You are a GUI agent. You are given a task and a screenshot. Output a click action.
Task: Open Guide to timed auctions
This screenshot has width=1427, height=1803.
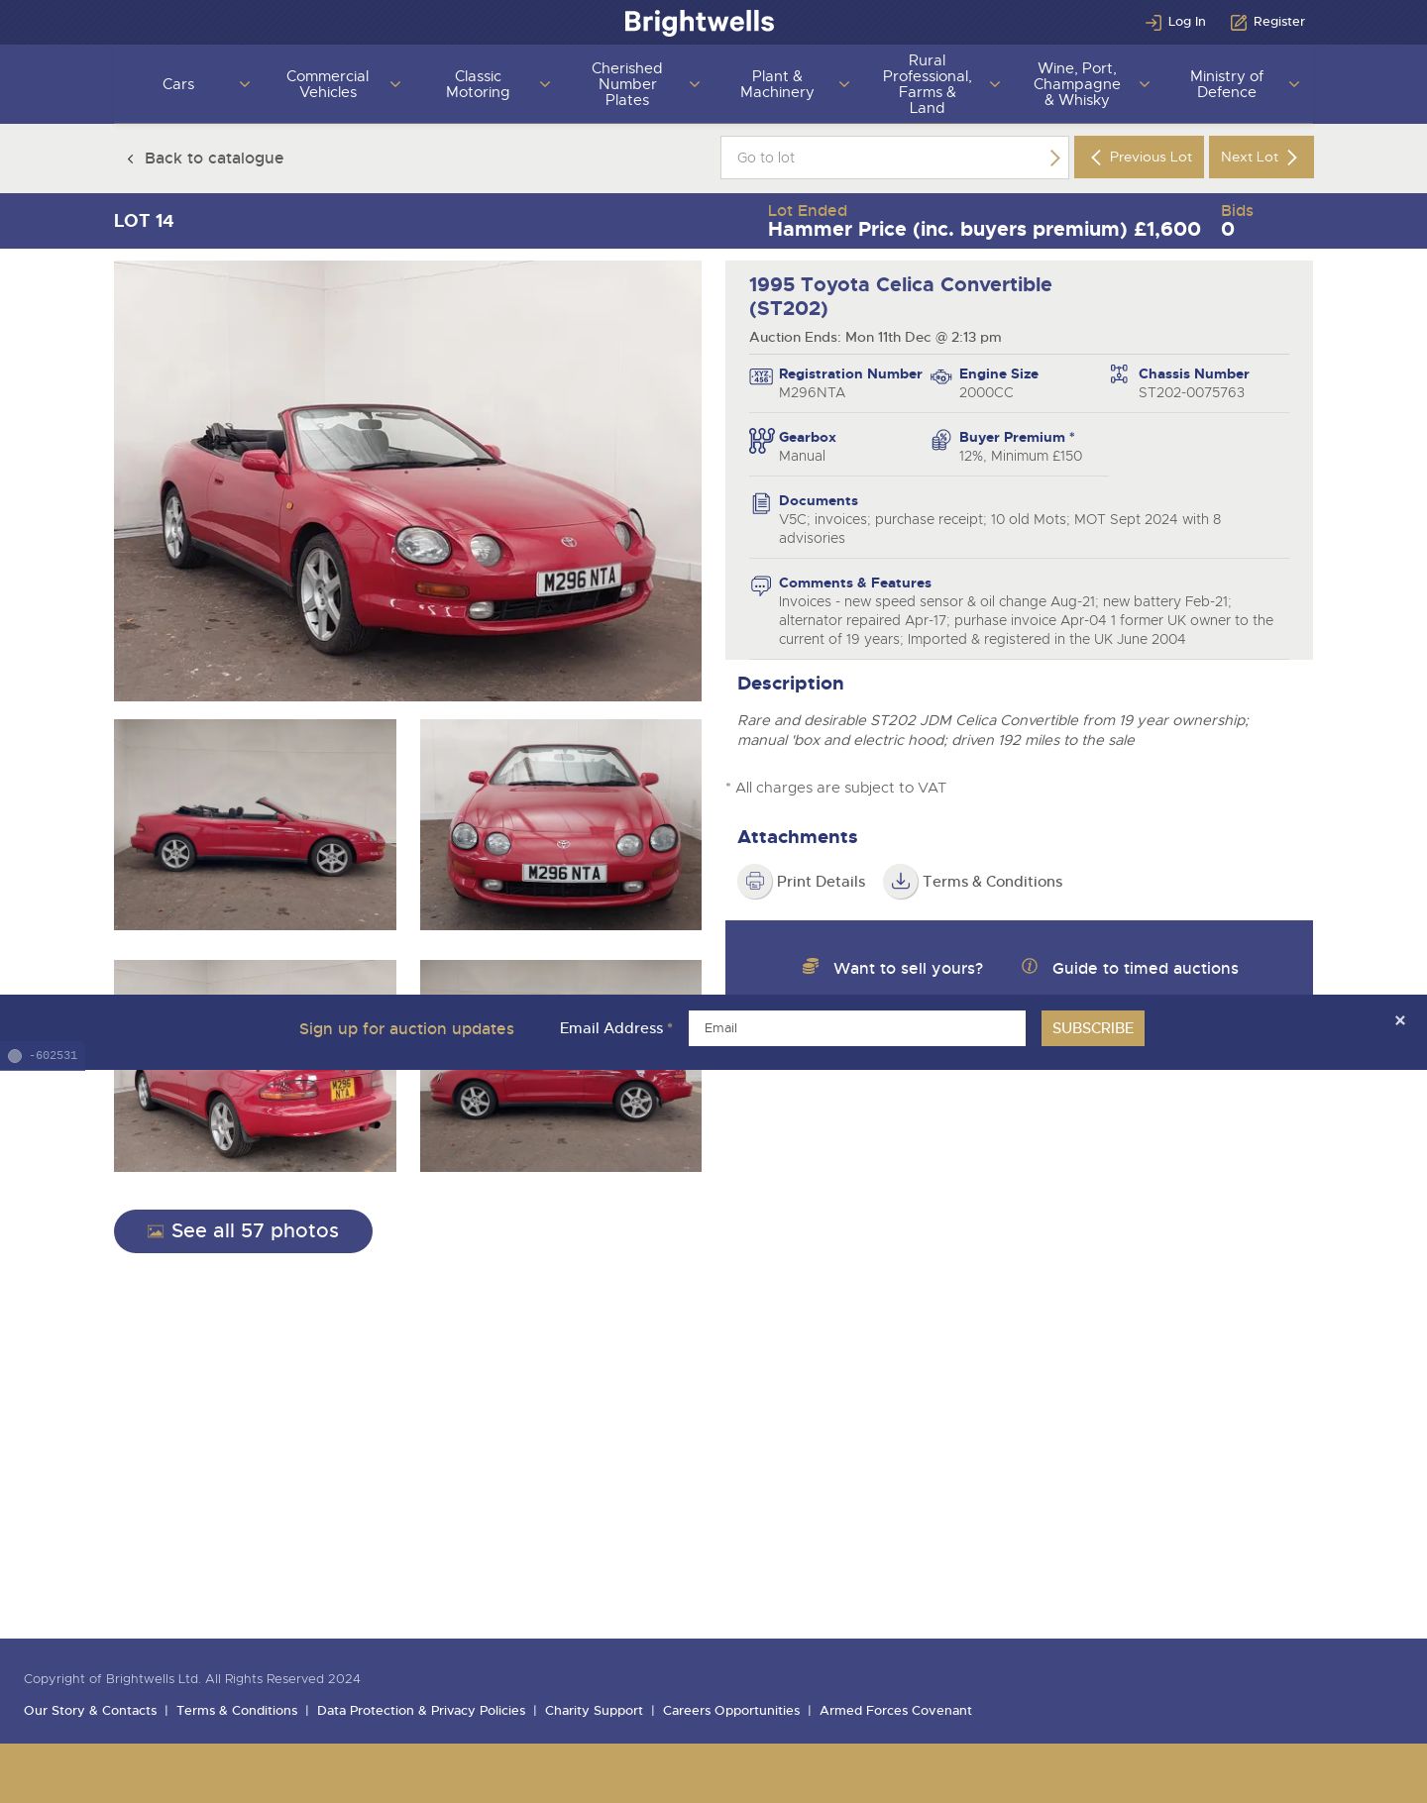click(1145, 969)
